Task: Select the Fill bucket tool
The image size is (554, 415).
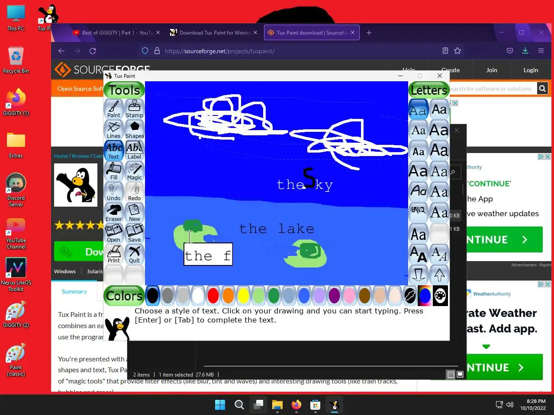Action: pyautogui.click(x=114, y=171)
